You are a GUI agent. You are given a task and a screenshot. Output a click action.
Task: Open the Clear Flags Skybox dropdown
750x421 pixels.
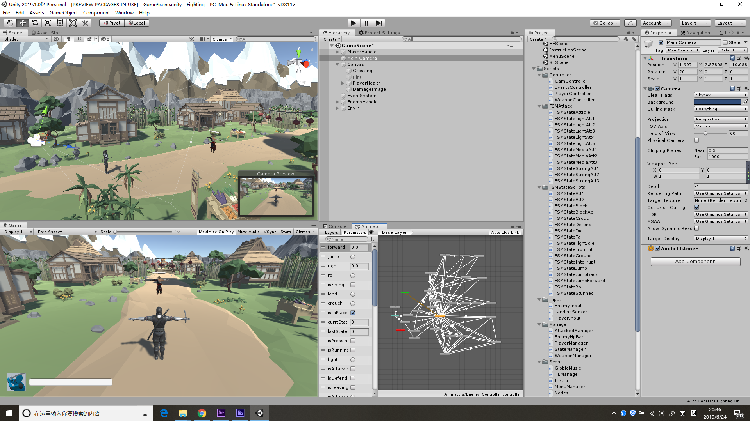(x=721, y=95)
